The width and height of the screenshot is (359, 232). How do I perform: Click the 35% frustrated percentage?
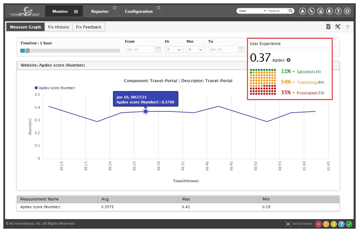tap(286, 92)
